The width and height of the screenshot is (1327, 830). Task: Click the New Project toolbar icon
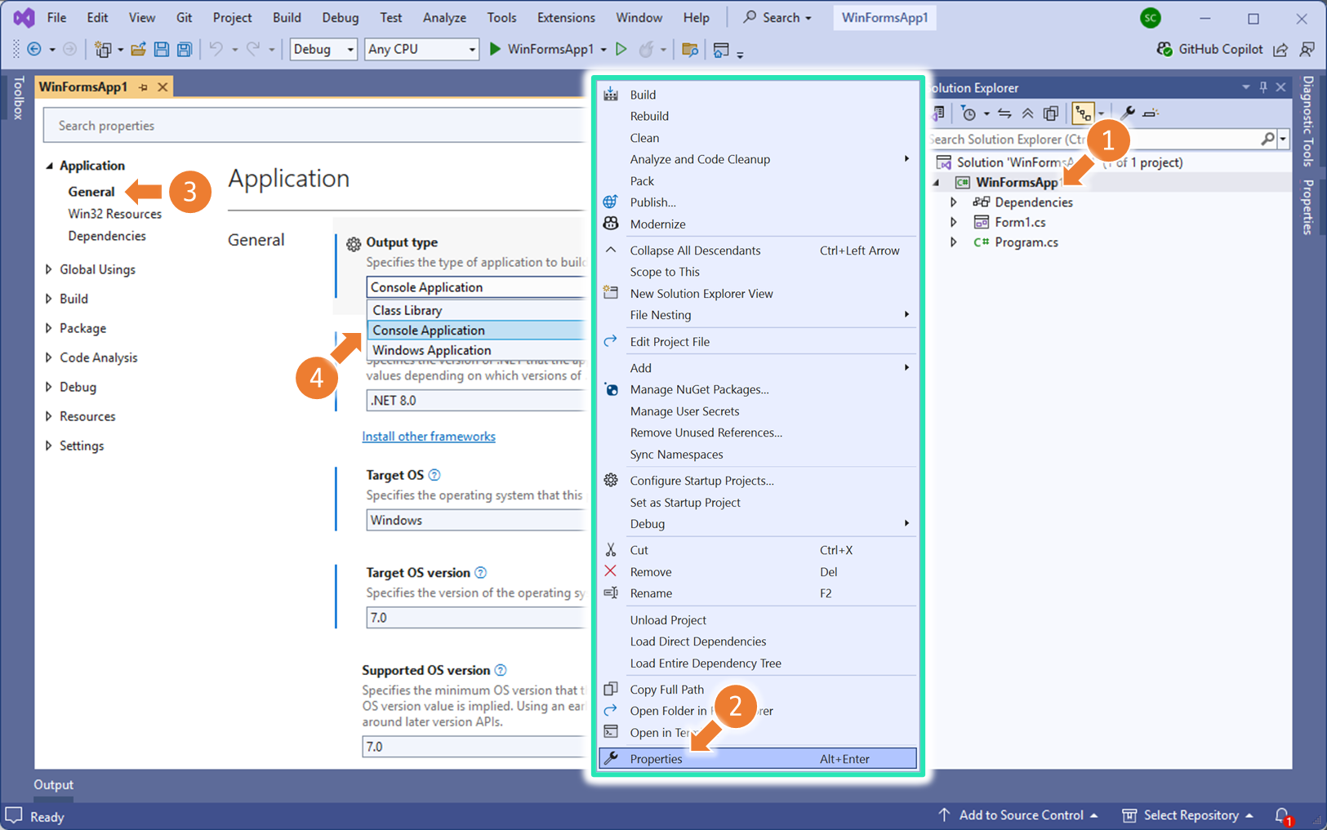103,50
